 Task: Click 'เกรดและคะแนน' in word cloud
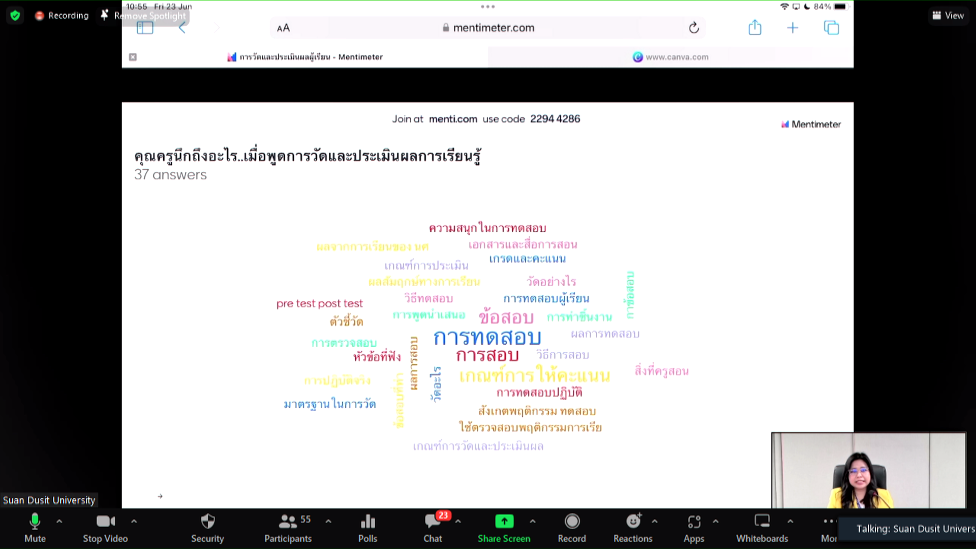527,259
